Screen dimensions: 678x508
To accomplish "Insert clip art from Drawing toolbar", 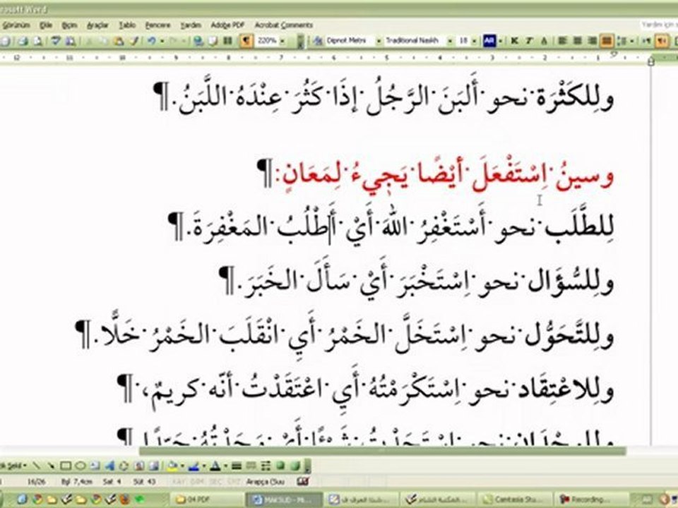I will tap(139, 466).
